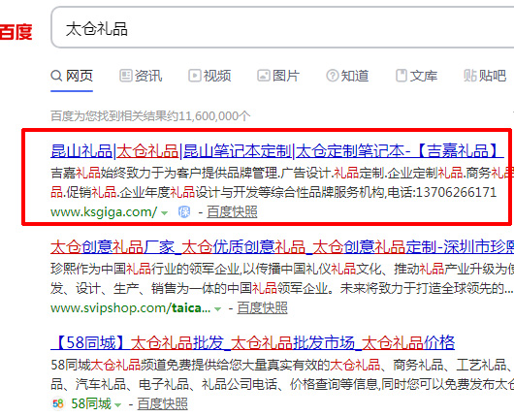Click the 58 logo icon
514x417 pixels.
tap(58, 403)
